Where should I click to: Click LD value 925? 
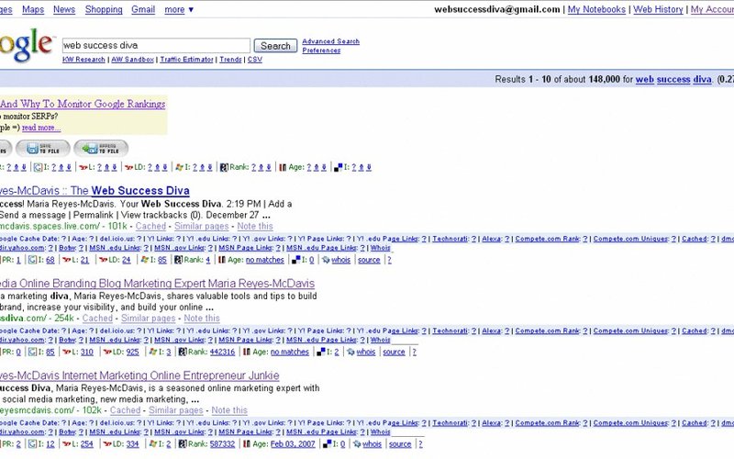132,352
